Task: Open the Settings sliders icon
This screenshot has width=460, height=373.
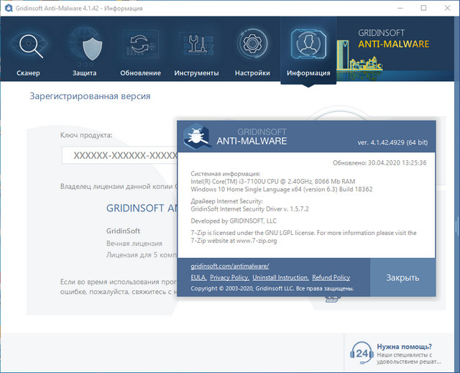Action: [252, 46]
